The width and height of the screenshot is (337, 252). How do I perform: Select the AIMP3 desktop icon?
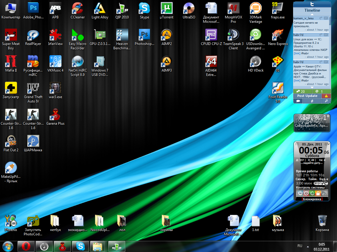167,64
